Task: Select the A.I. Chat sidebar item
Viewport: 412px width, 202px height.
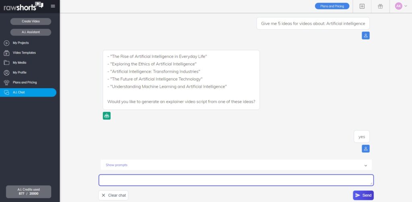Action: [28, 93]
